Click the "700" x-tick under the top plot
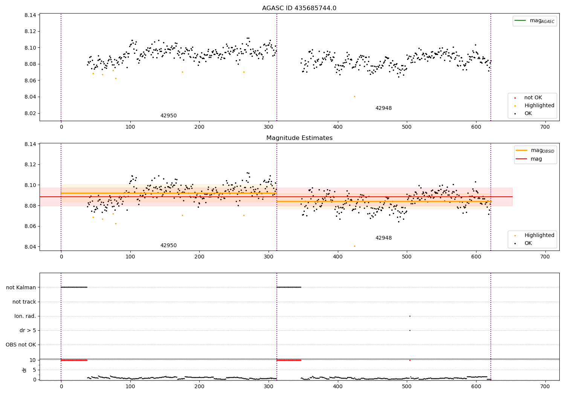Image resolution: width=565 pixels, height=395 pixels. tap(545, 127)
